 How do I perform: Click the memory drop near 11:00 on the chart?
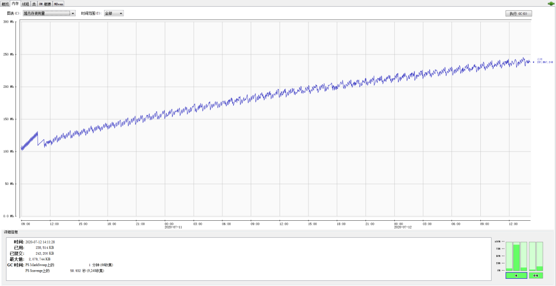38,139
